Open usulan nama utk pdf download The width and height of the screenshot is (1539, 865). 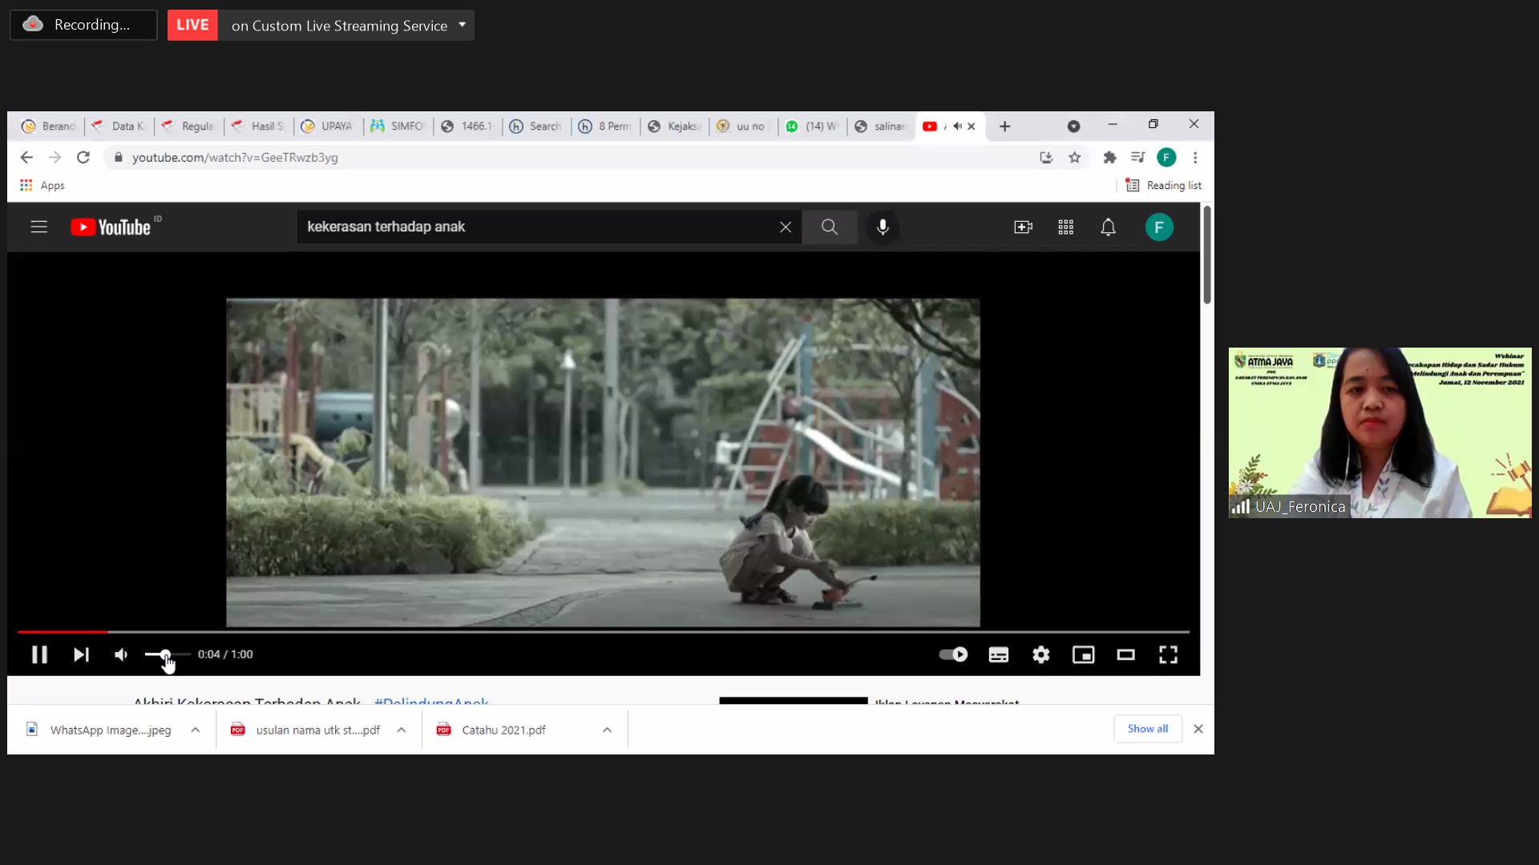point(306,730)
